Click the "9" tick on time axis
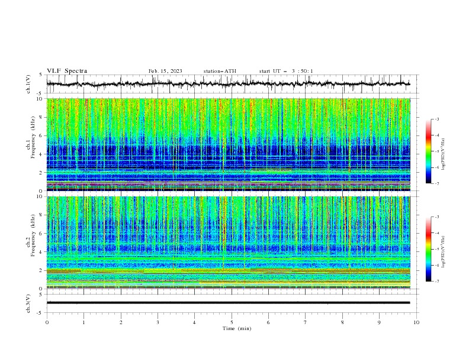The height and width of the screenshot is (362, 469). 379,322
